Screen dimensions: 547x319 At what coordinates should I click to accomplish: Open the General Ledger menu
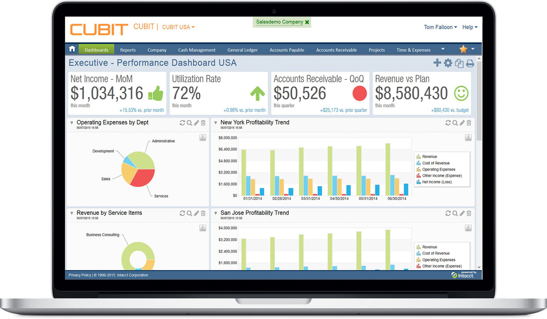(x=242, y=50)
